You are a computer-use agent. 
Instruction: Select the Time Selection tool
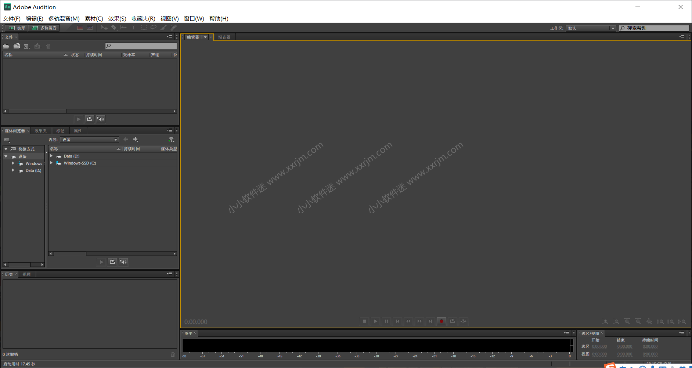pos(134,28)
